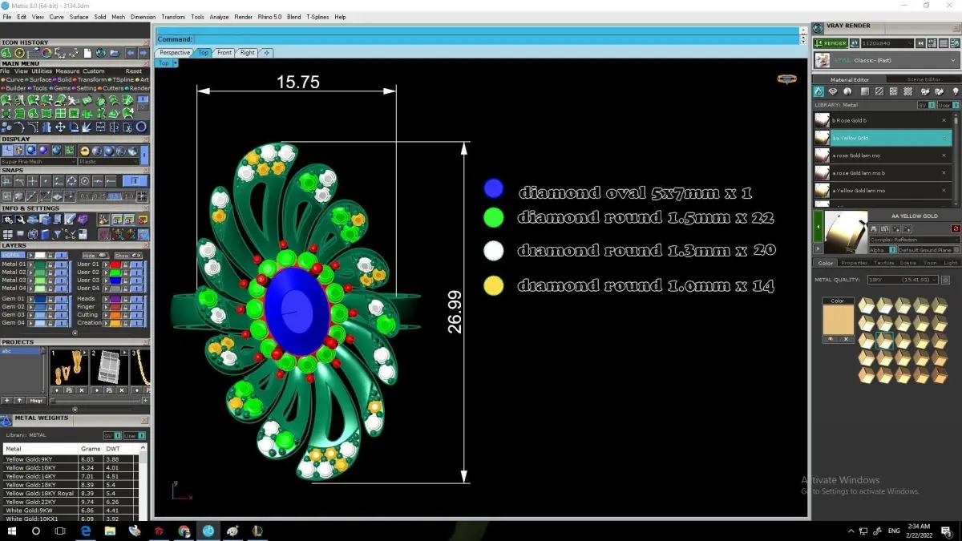The width and height of the screenshot is (962, 541).
Task: Click Reset in the Main Menu panel
Action: pos(134,71)
